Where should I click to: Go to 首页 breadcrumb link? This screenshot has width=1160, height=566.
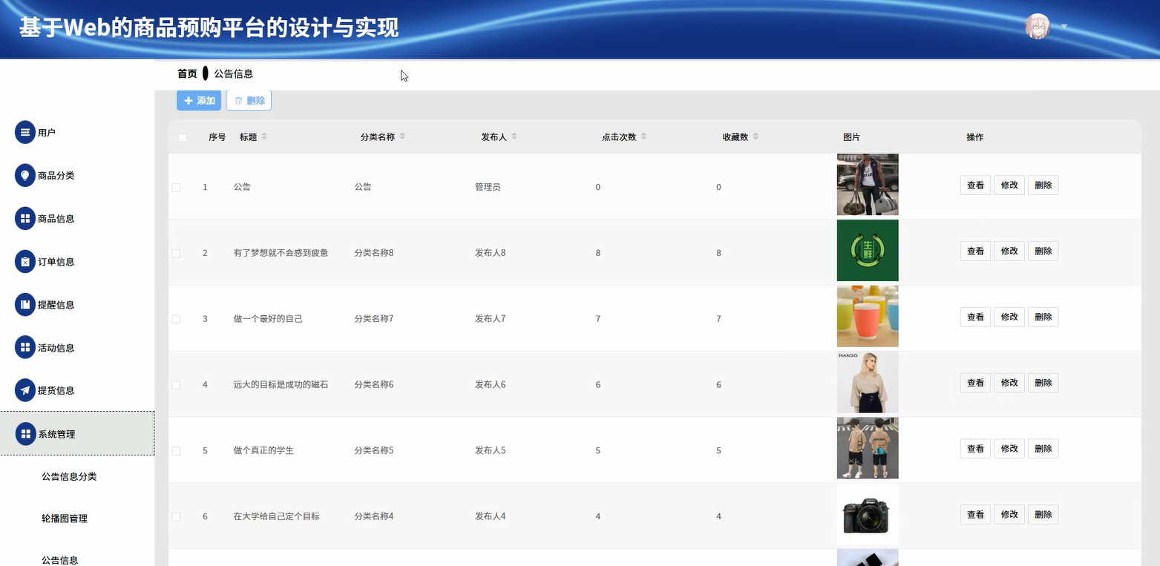pyautogui.click(x=187, y=74)
